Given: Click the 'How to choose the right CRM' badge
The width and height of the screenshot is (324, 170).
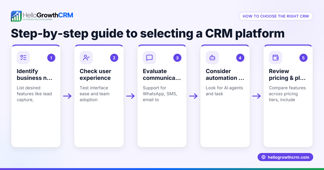Looking at the screenshot, I should click(x=276, y=16).
